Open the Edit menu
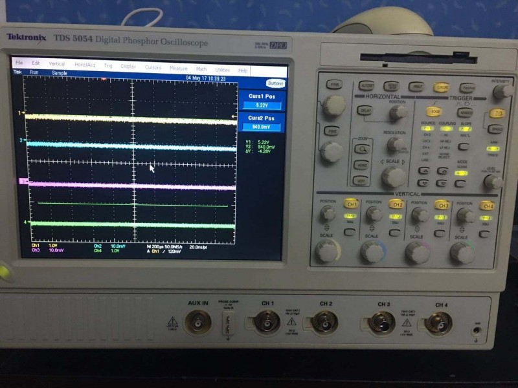The width and height of the screenshot is (518, 388). pyautogui.click(x=36, y=63)
